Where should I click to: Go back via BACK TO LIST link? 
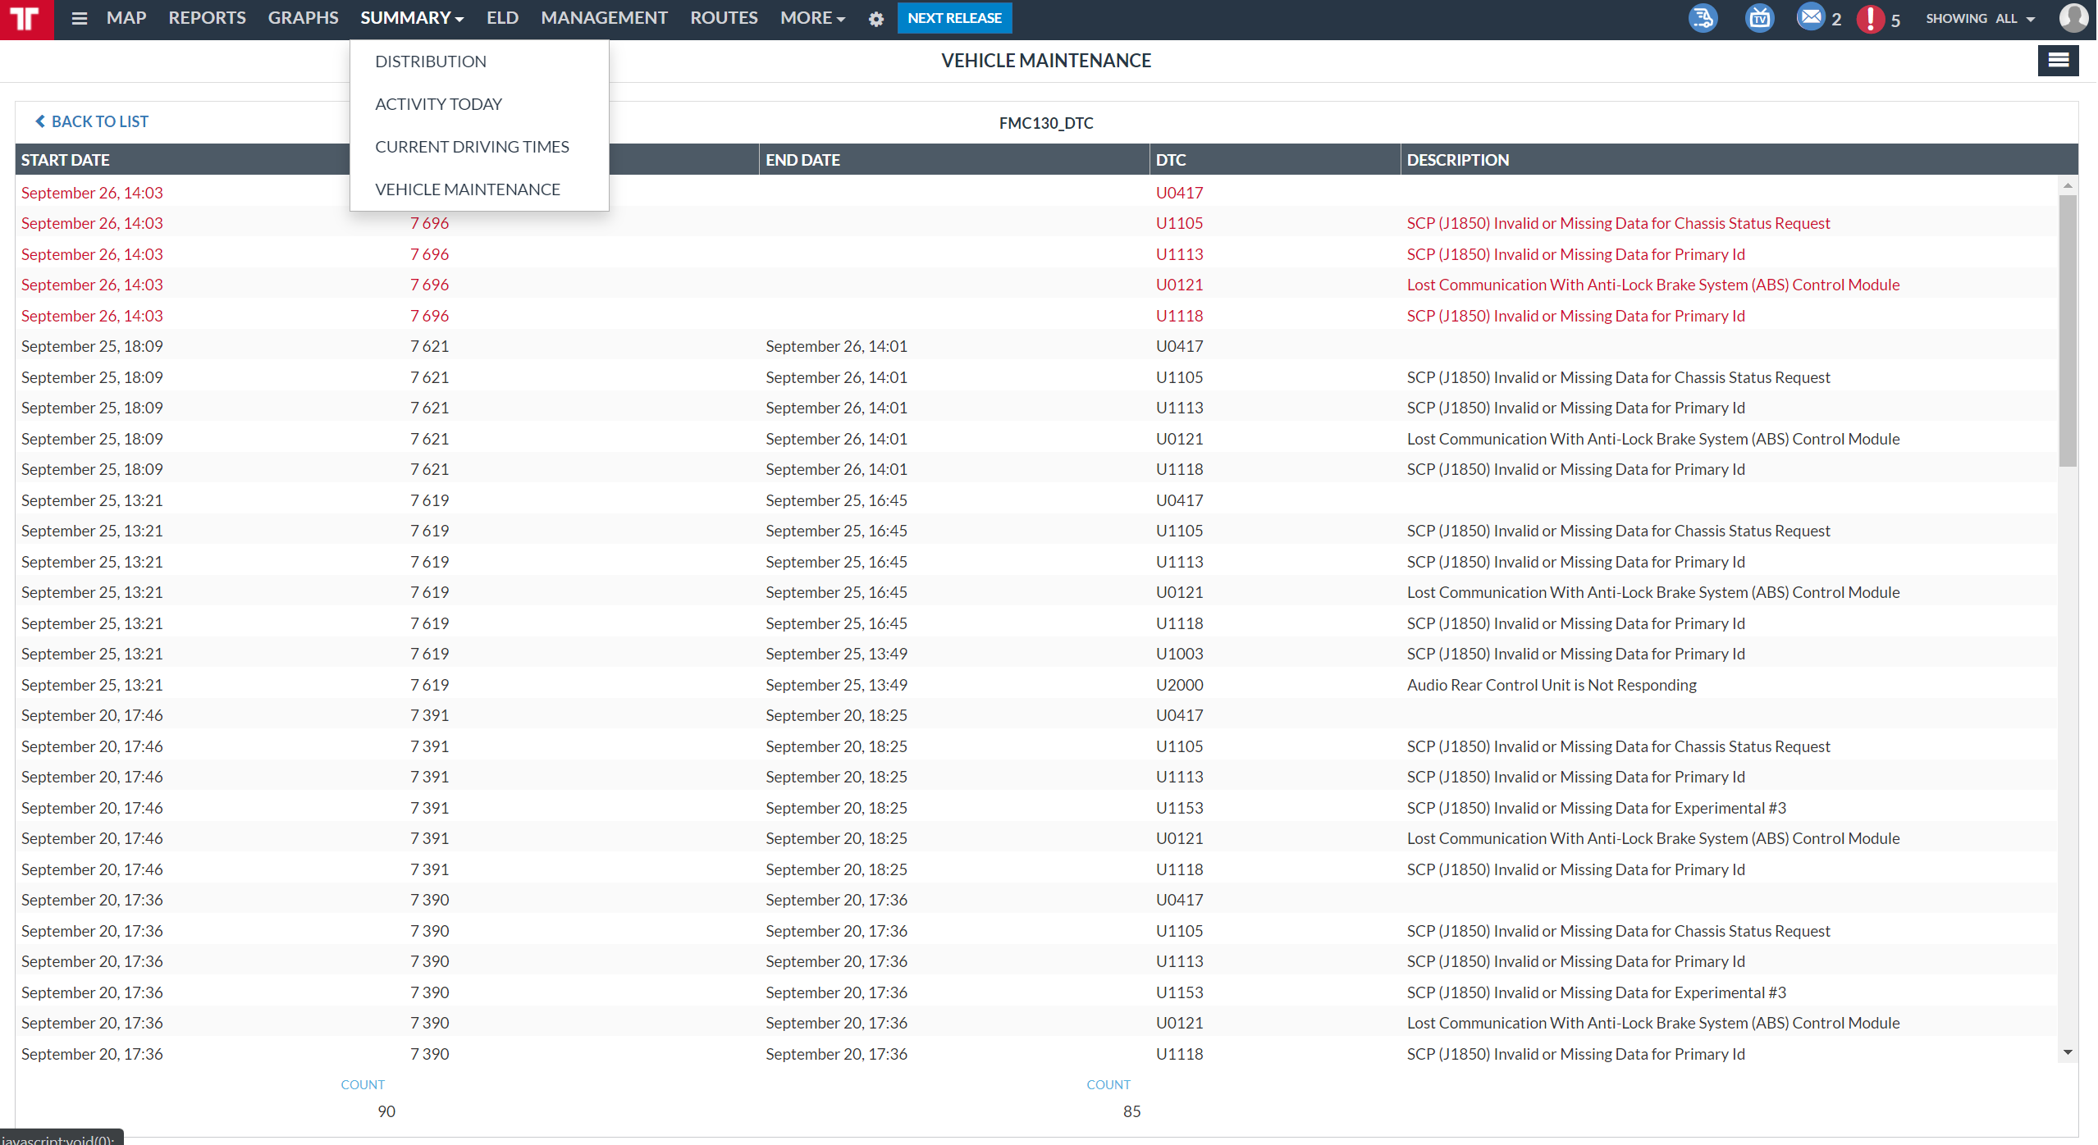(91, 121)
